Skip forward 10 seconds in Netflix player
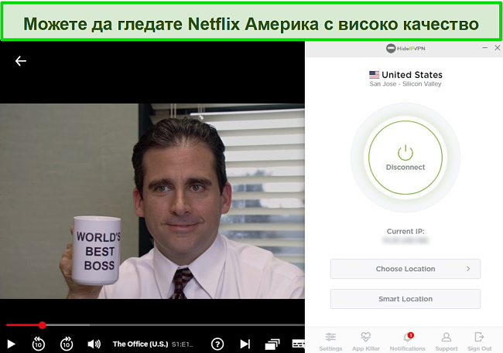This screenshot has height=353, width=503. coord(67,344)
